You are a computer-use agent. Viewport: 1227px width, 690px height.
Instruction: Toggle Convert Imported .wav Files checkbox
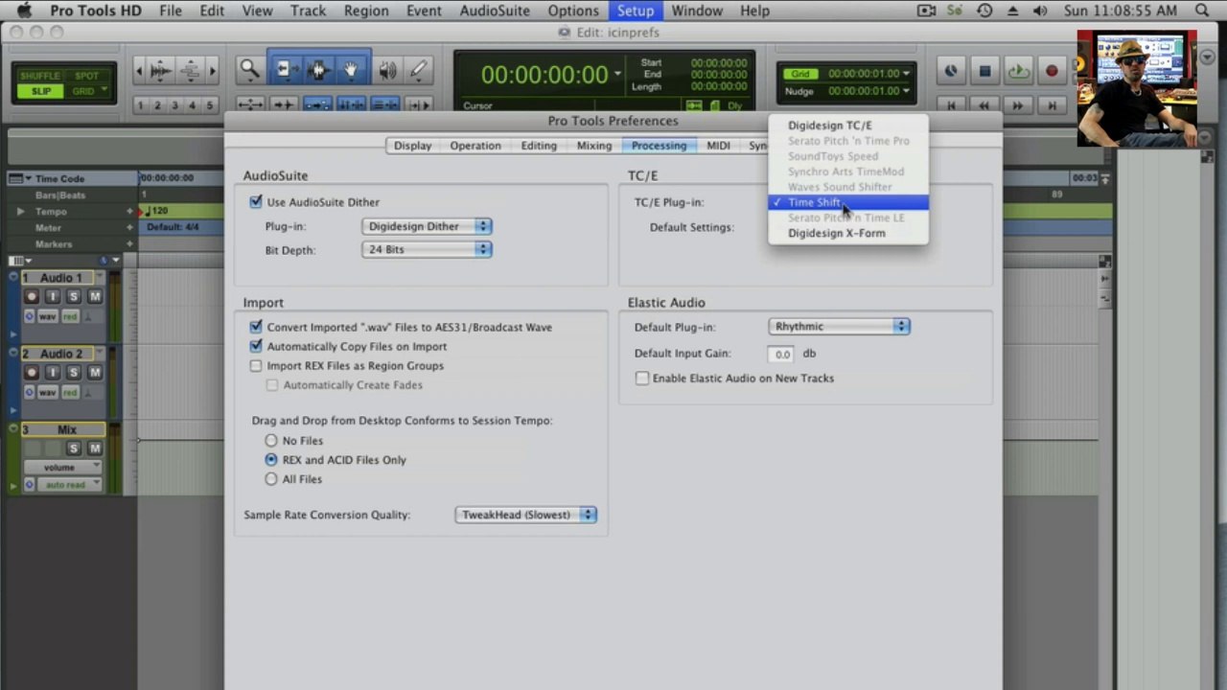tap(255, 327)
